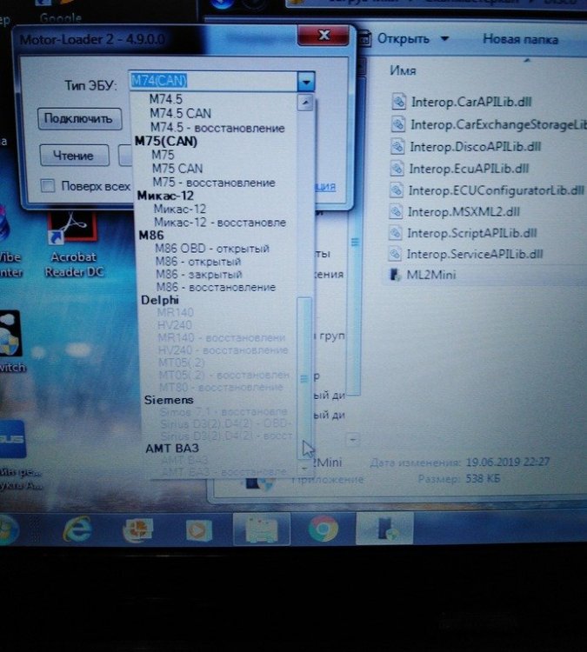The width and height of the screenshot is (587, 652).
Task: Select Interop.EcuAPILib.dll file icon
Action: [397, 168]
